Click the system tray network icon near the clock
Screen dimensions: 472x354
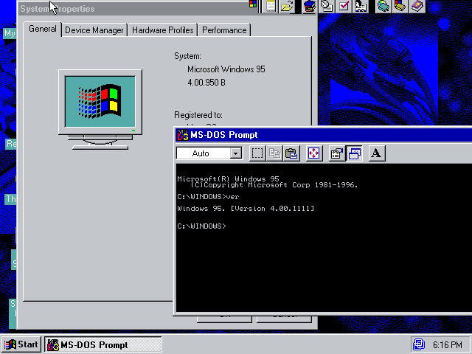pyautogui.click(x=419, y=344)
